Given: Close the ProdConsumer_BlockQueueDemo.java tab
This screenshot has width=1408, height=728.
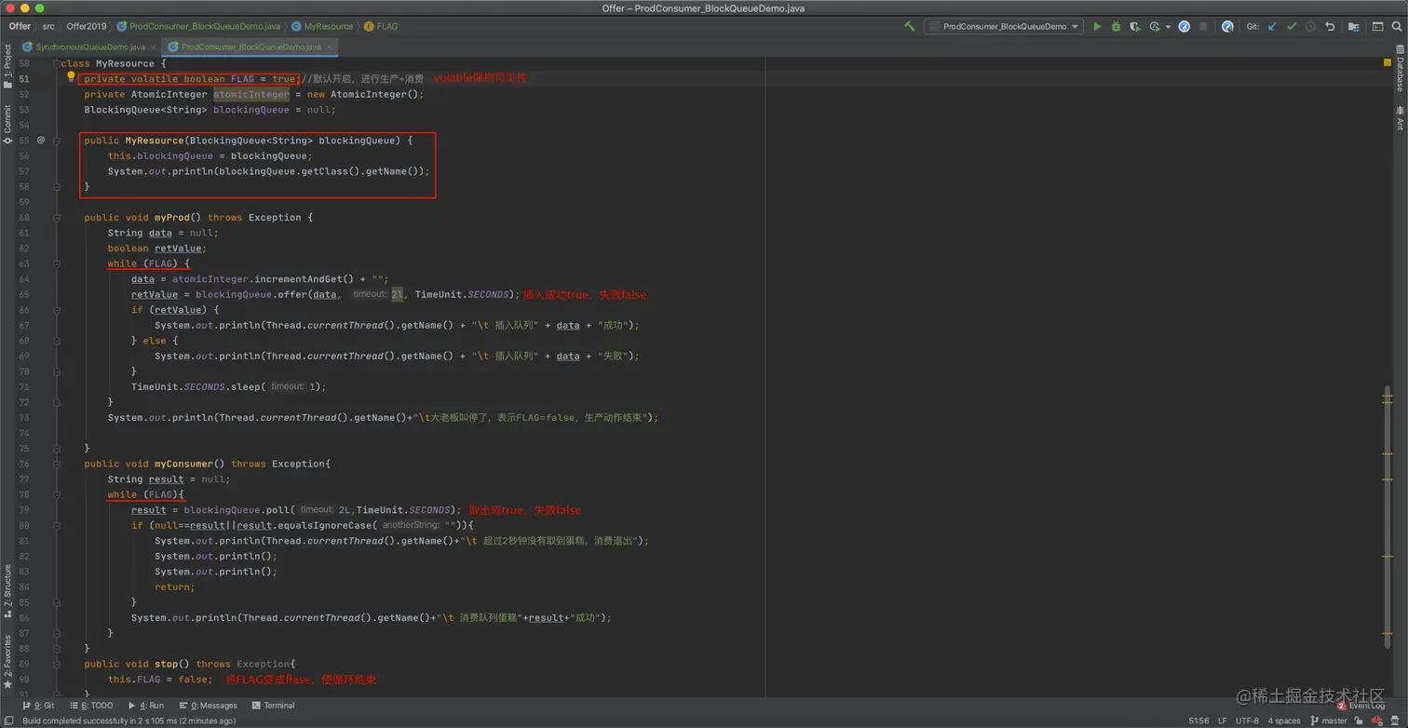Looking at the screenshot, I should (329, 47).
